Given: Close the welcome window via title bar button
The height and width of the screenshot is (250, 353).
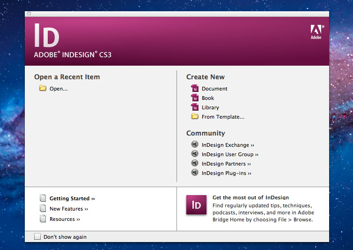Looking at the screenshot, I should coord(29,14).
